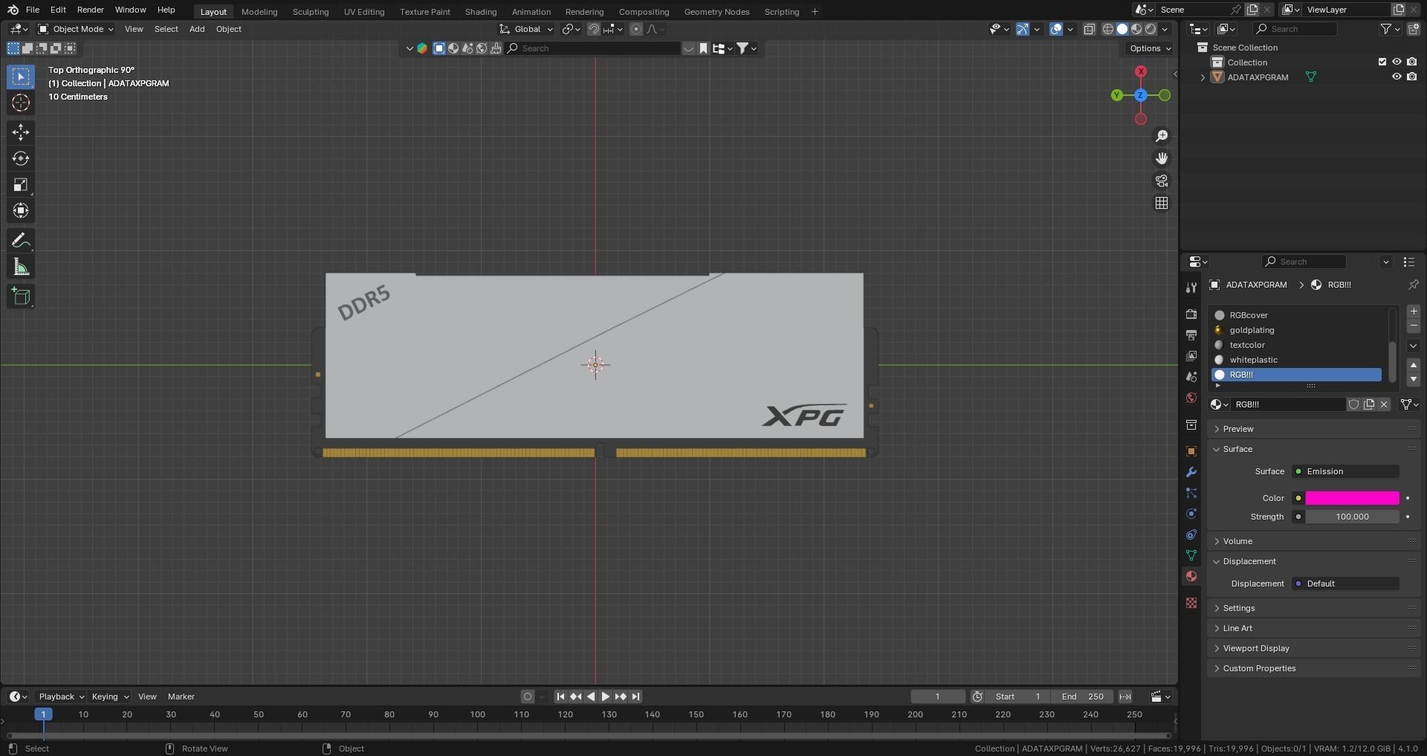Expand ADATAXPGRAM in outliner tree
1427x756 pixels.
coord(1203,77)
